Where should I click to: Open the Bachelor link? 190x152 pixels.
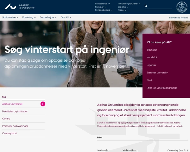click(x=152, y=50)
